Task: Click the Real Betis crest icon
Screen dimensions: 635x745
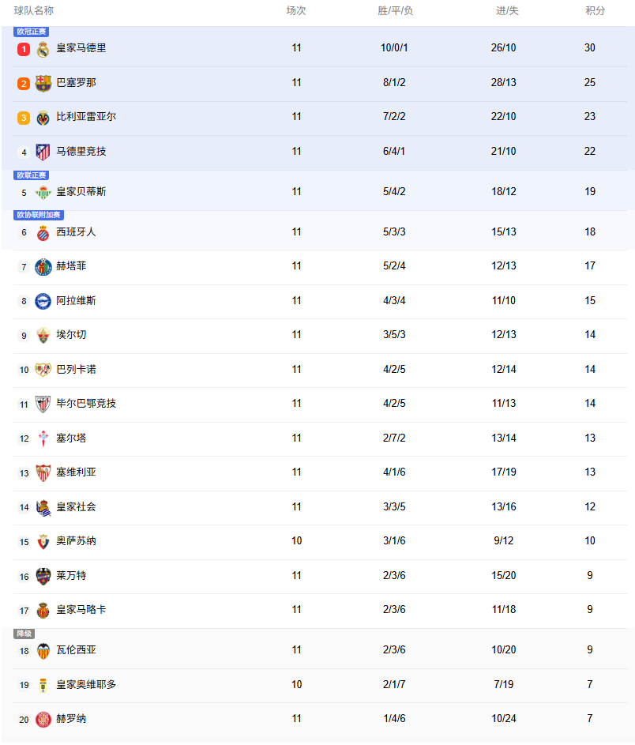Action: point(43,192)
